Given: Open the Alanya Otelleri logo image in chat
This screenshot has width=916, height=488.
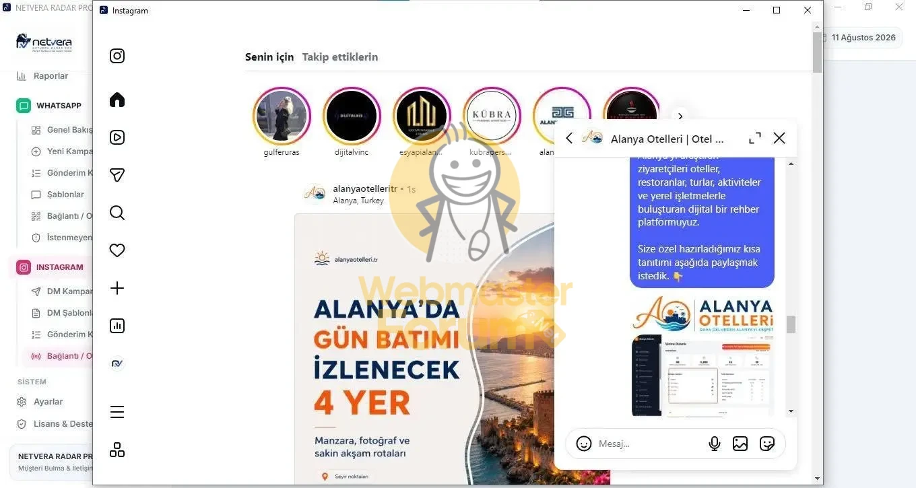Looking at the screenshot, I should click(x=702, y=314).
